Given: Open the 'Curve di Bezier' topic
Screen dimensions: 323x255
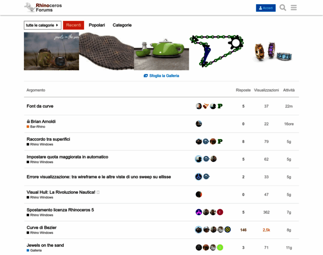Looking at the screenshot, I should [x=41, y=228].
